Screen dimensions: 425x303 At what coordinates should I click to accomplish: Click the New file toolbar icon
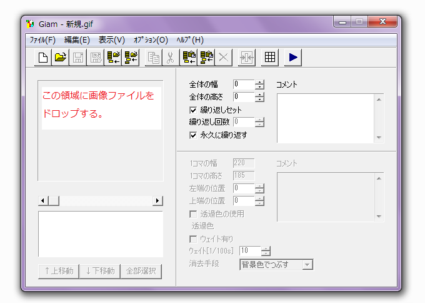(x=43, y=58)
